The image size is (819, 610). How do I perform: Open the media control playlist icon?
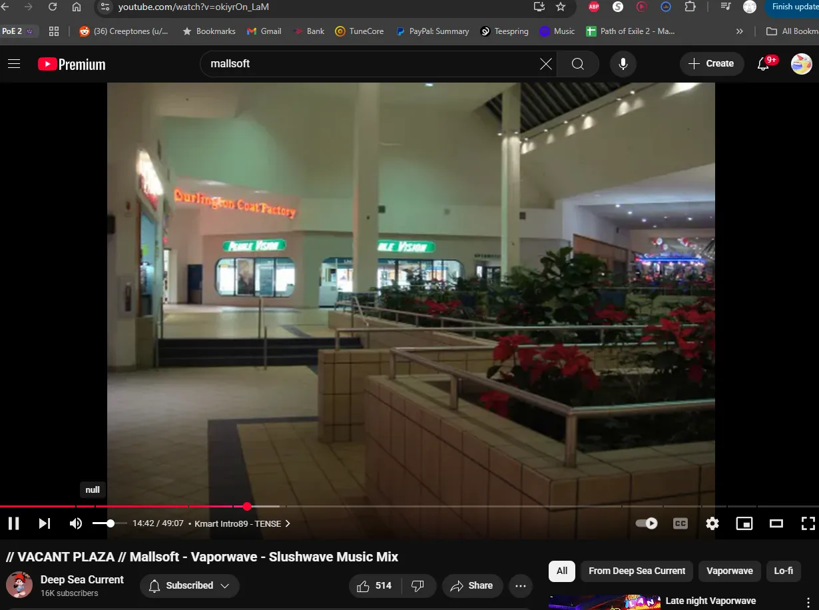coord(726,7)
